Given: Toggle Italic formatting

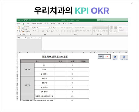Looking at the screenshot, I should tap(35, 31).
